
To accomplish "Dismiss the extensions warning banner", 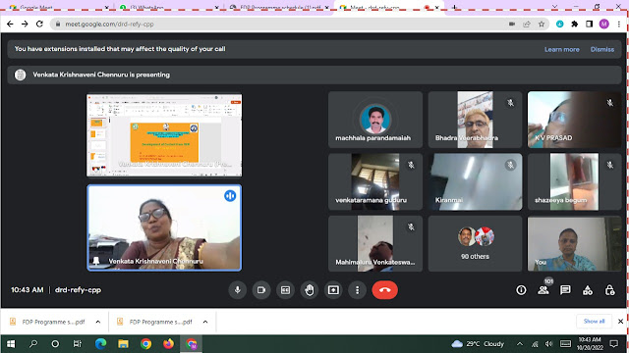I will pyautogui.click(x=602, y=49).
